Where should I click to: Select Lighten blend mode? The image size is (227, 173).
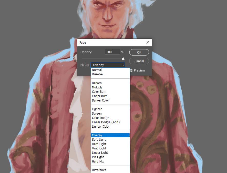[110, 109]
